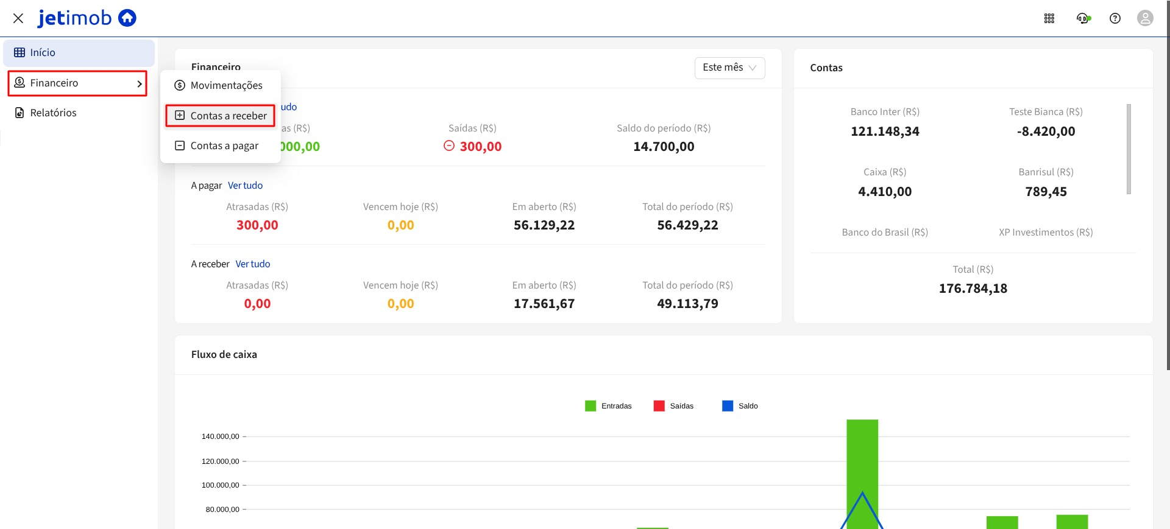Click the Contas panel scrollbar
The image size is (1170, 529).
pos(1129,149)
